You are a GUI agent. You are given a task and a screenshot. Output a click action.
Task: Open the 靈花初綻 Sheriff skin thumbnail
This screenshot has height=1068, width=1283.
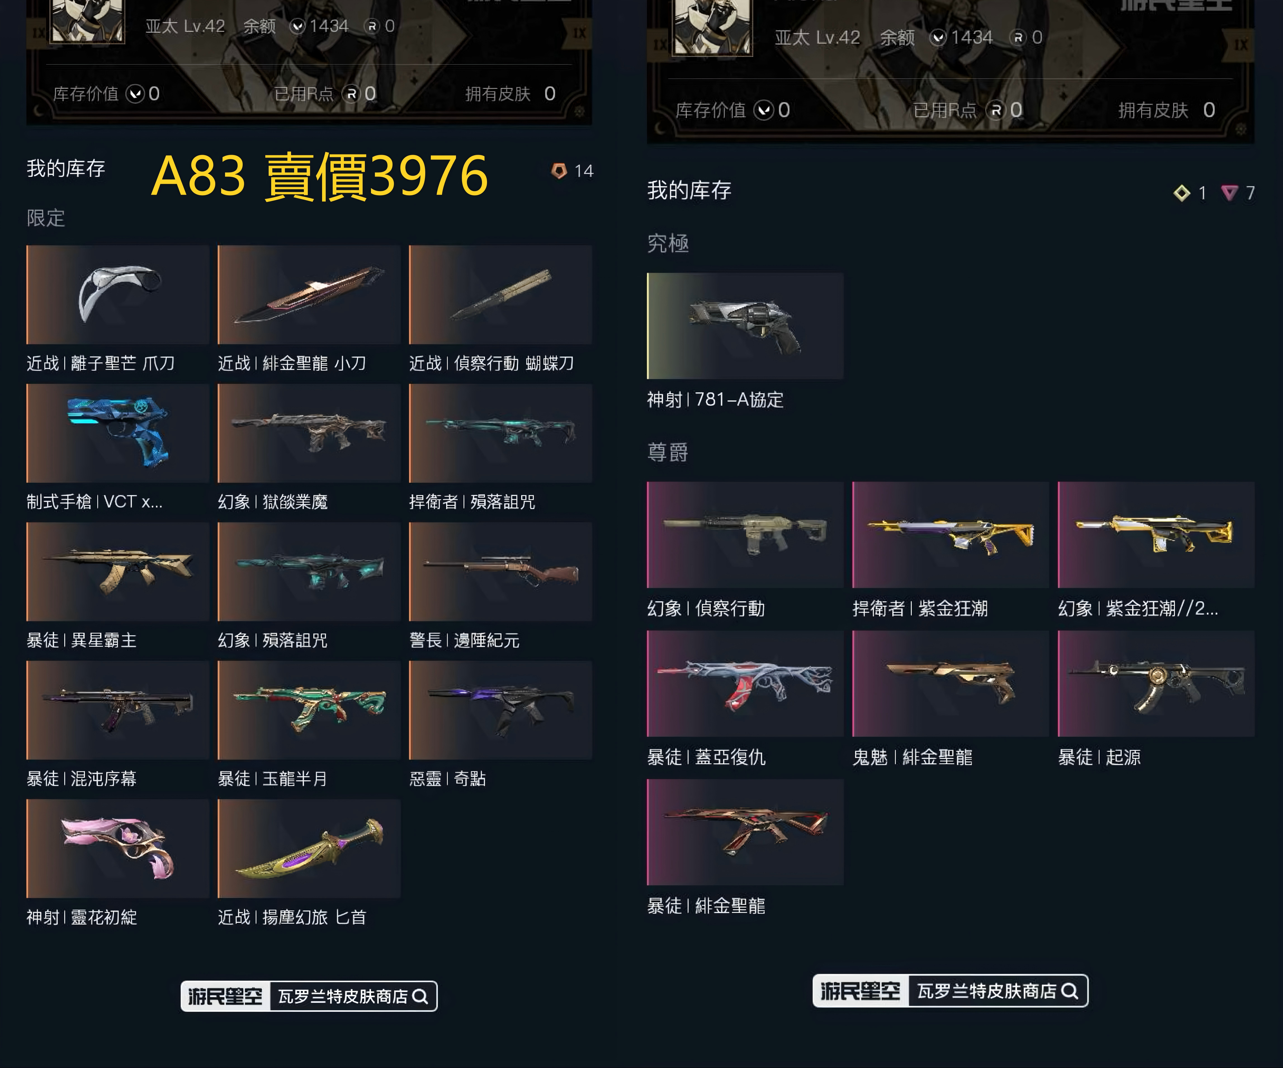tap(117, 848)
